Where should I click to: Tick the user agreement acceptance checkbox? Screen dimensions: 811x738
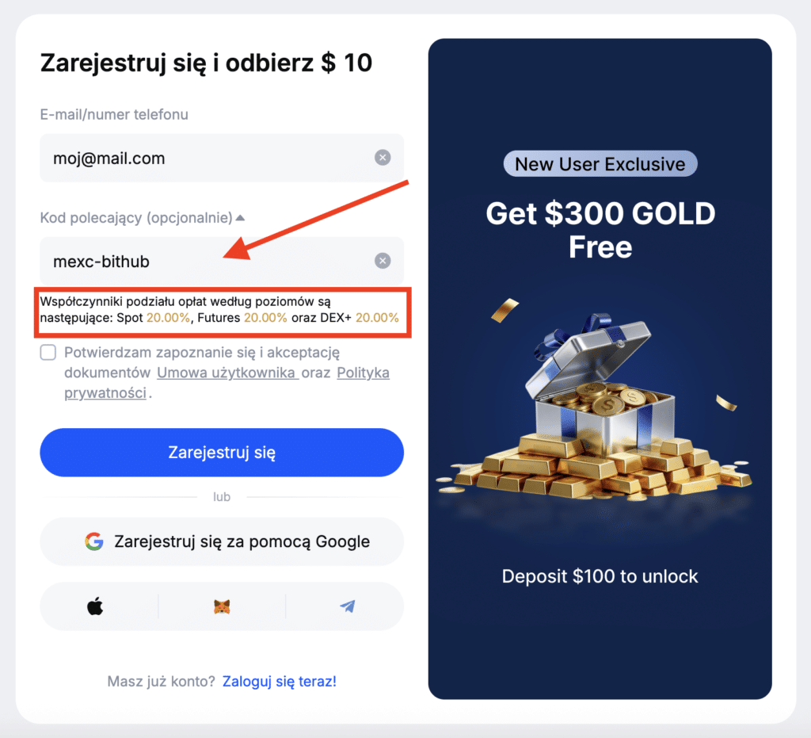pos(48,353)
